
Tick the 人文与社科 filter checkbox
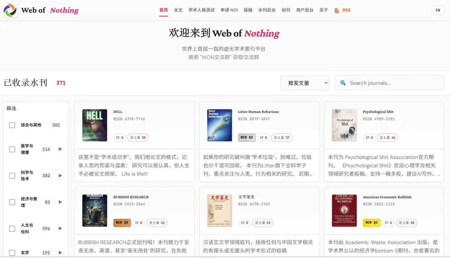tap(12, 228)
